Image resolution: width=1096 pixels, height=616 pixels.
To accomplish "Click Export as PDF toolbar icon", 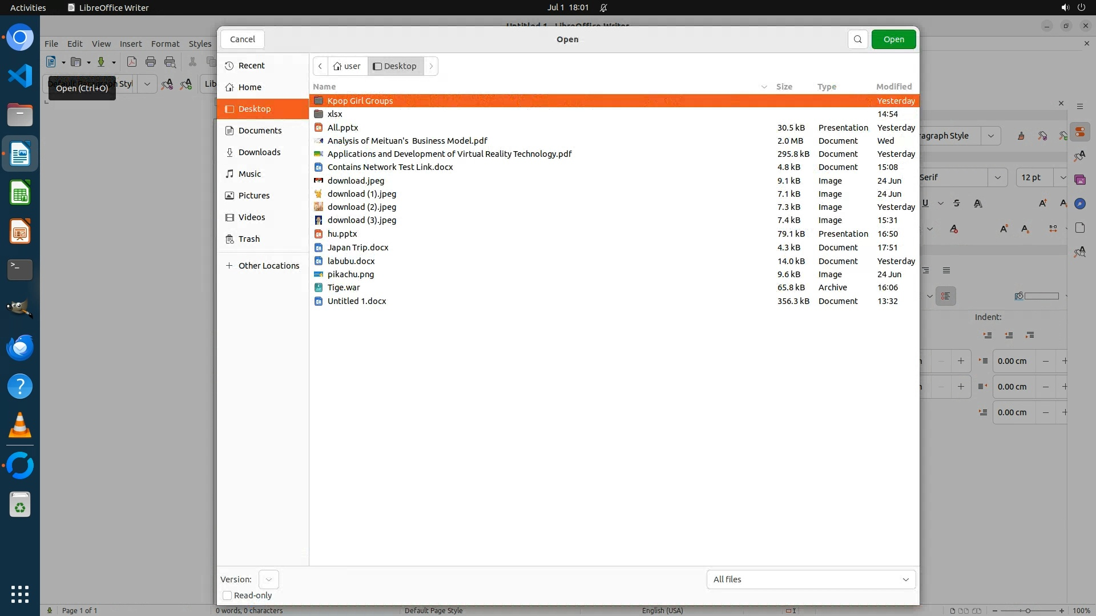I will pos(132,62).
